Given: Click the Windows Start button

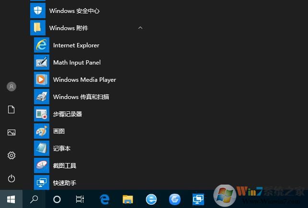Looking at the screenshot, I should click(x=11, y=199).
